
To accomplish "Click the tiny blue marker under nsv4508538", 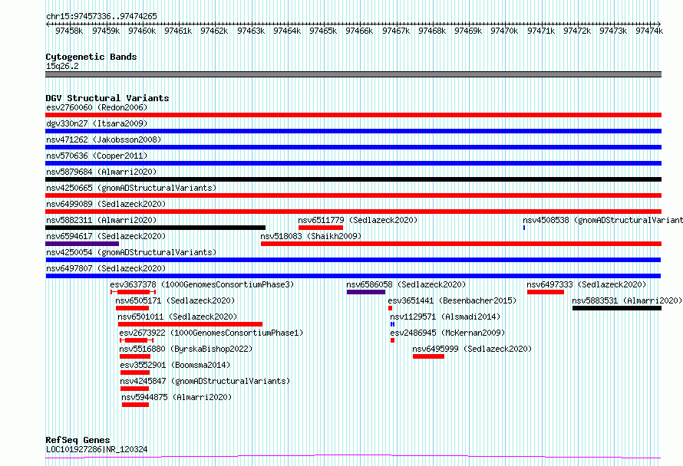I will click(524, 228).
